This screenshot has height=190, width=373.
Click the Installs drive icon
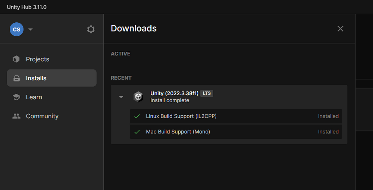coord(16,78)
